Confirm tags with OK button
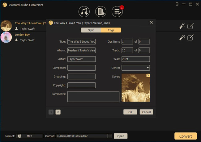The height and width of the screenshot is (142, 201). 130,112
